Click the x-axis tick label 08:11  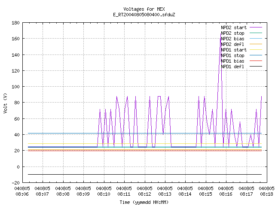point(124,194)
